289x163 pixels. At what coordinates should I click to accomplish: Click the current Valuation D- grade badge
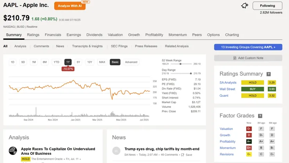(249, 129)
